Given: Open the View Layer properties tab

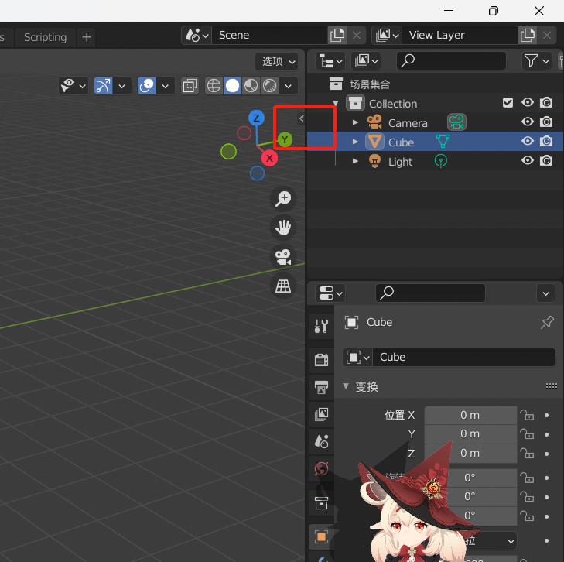Looking at the screenshot, I should point(321,414).
